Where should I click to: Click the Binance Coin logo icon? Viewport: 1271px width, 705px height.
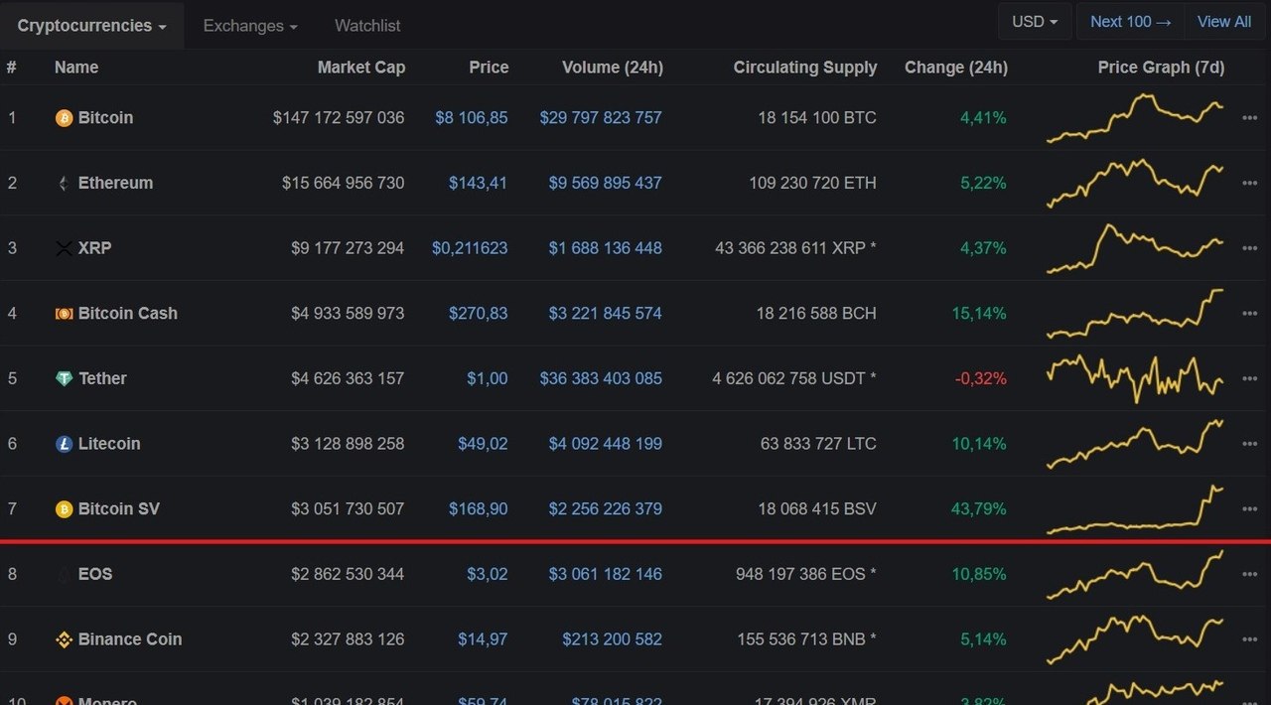[x=64, y=639]
